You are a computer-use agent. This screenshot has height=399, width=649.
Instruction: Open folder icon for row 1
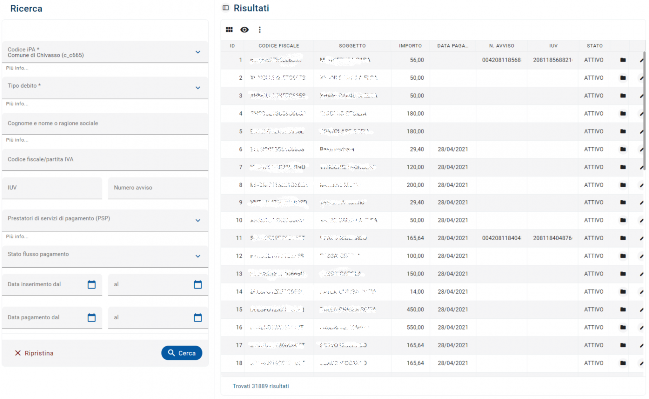tap(623, 60)
